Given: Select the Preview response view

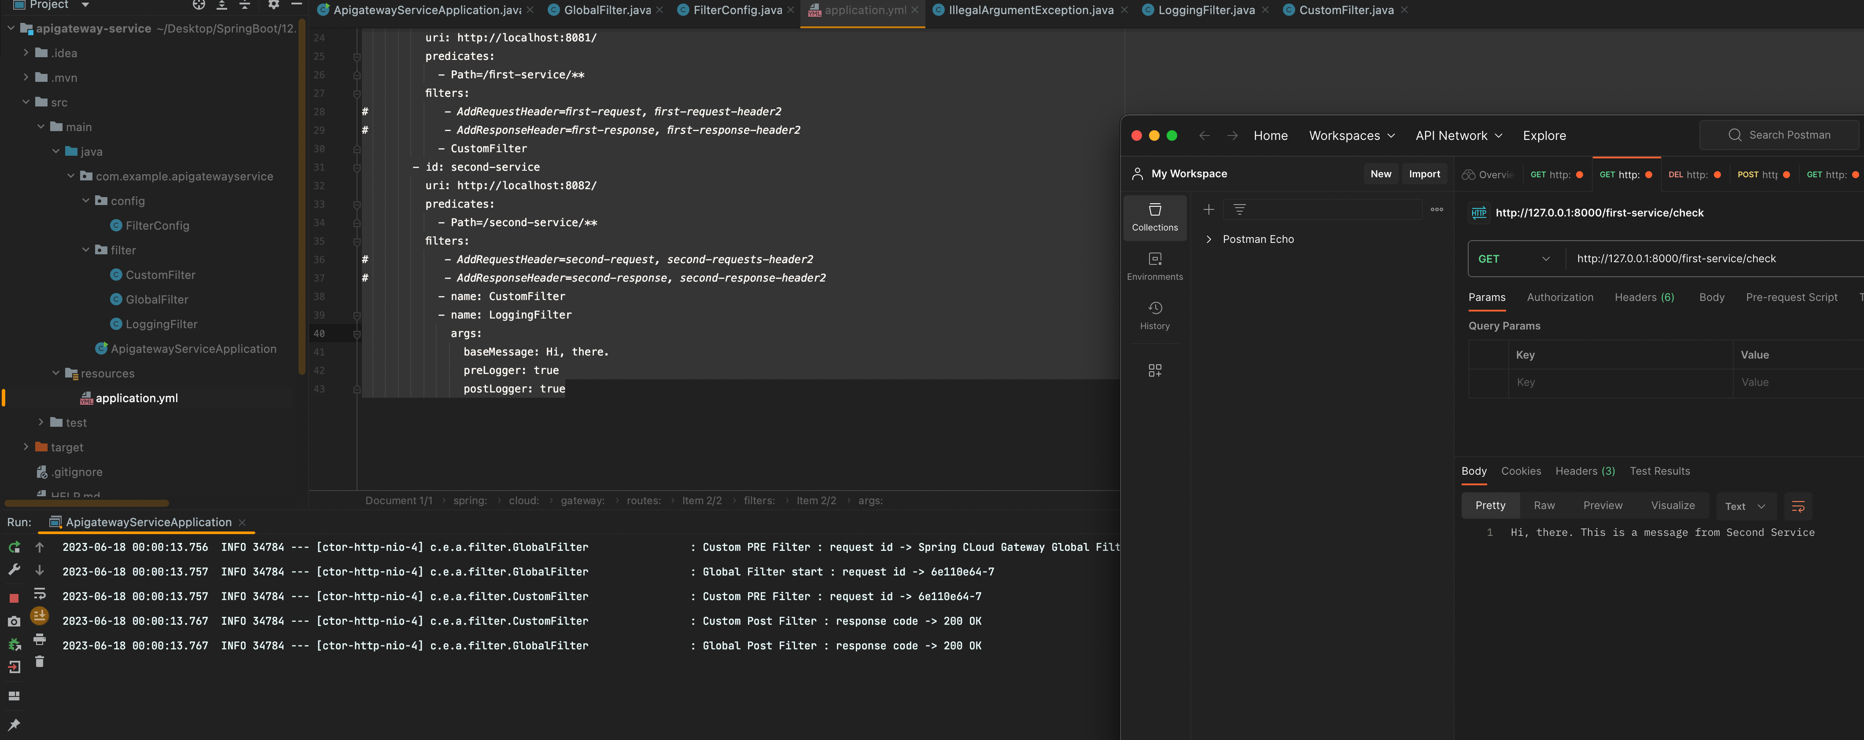Looking at the screenshot, I should click(x=1602, y=506).
